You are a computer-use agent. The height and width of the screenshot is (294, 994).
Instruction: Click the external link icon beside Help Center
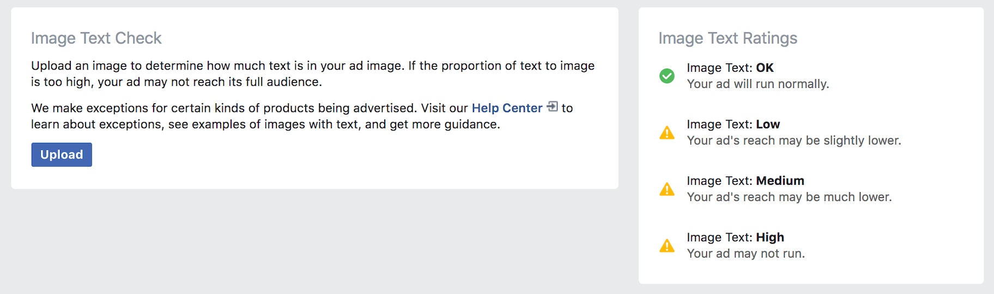tap(552, 107)
